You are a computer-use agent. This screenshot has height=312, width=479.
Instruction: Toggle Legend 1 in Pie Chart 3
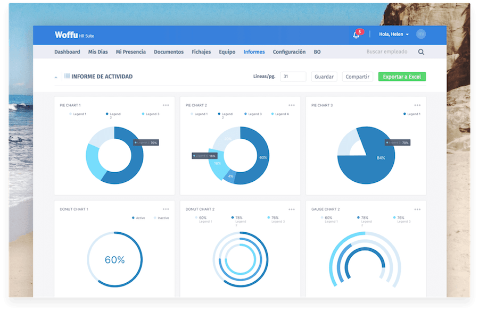click(412, 114)
